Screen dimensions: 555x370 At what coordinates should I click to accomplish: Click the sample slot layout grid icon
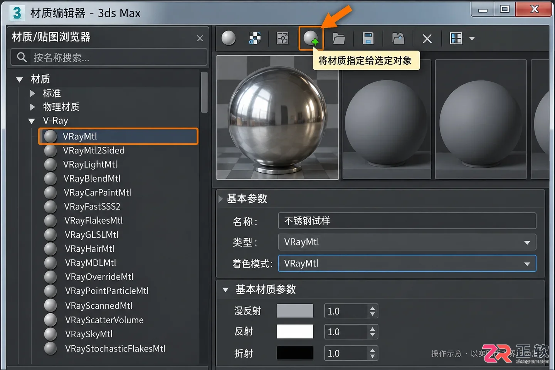point(456,38)
